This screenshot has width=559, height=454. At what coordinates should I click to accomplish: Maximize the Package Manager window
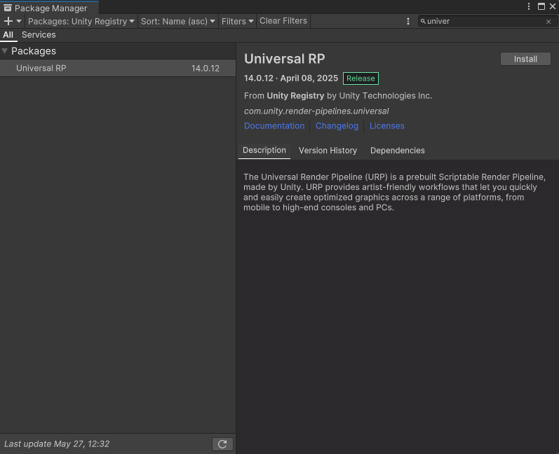pos(541,6)
